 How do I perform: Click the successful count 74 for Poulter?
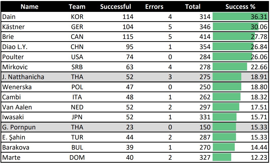click(x=130, y=57)
